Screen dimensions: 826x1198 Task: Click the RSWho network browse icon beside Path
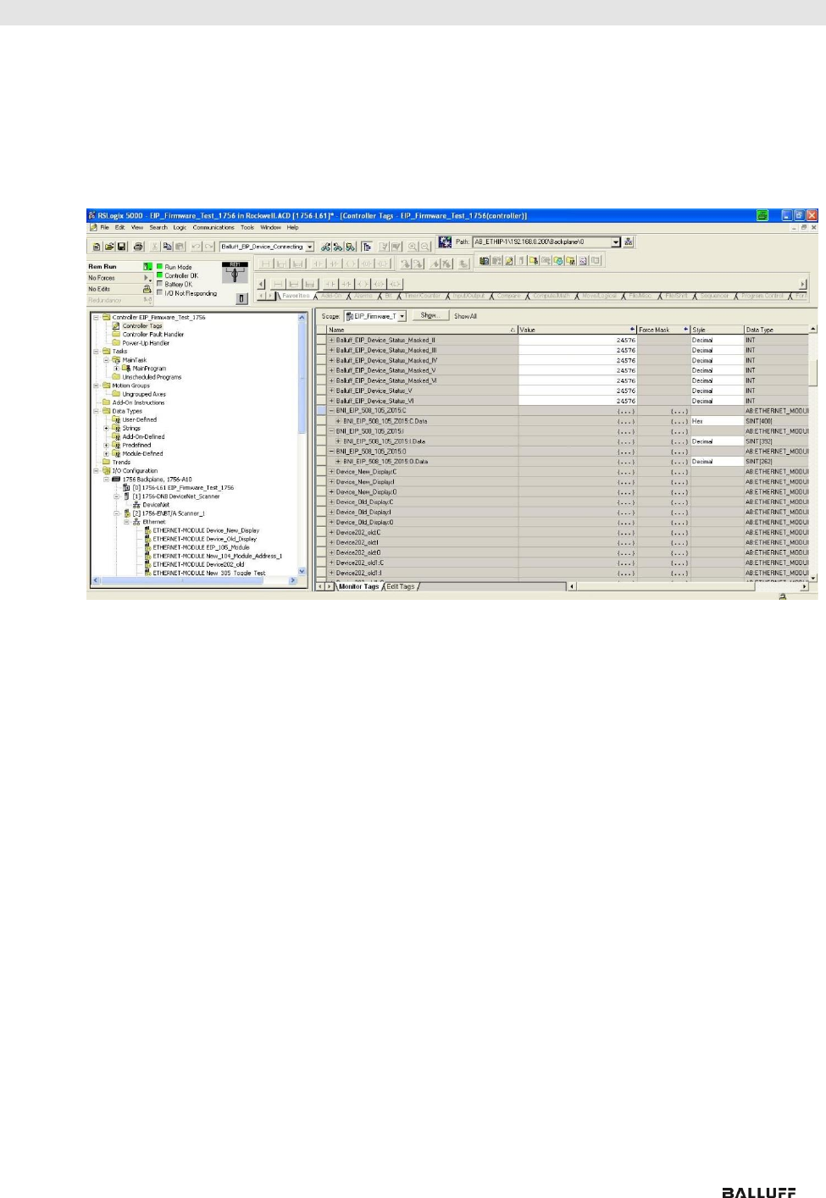pos(629,241)
